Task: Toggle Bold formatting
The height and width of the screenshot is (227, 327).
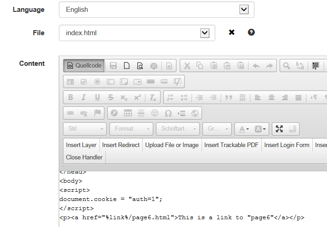Action: pyautogui.click(x=71, y=97)
